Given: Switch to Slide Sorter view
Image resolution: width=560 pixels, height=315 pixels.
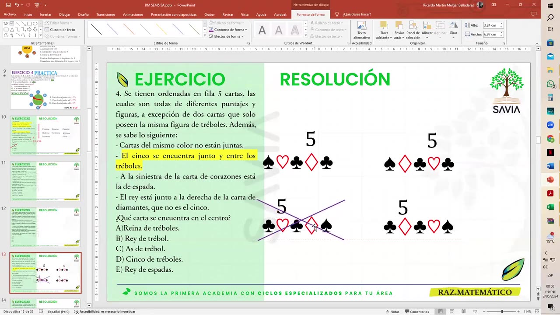Looking at the screenshot, I should 452,311.
